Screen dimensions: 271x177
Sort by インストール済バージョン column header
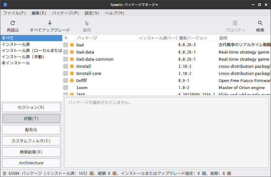(x=157, y=38)
